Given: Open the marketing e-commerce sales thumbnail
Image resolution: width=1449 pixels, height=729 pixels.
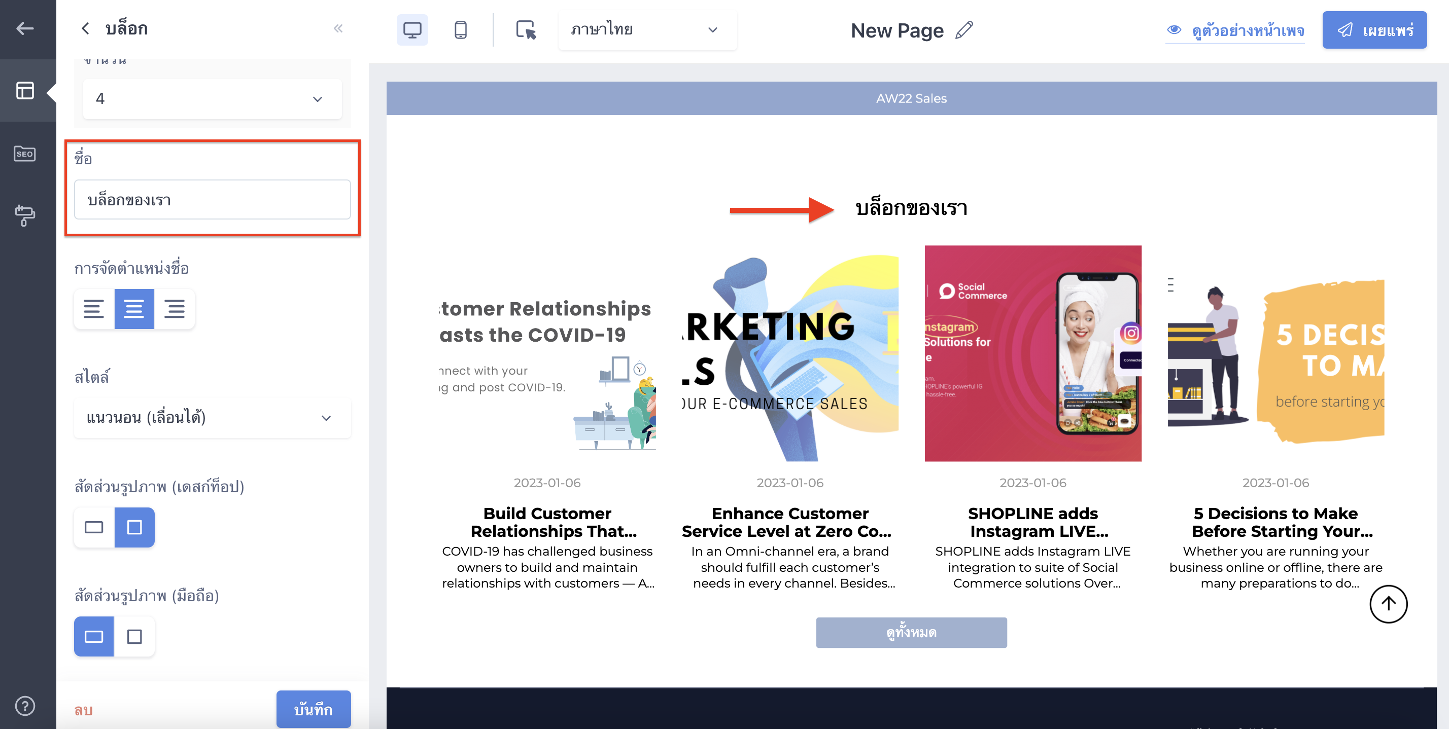Looking at the screenshot, I should (x=790, y=353).
